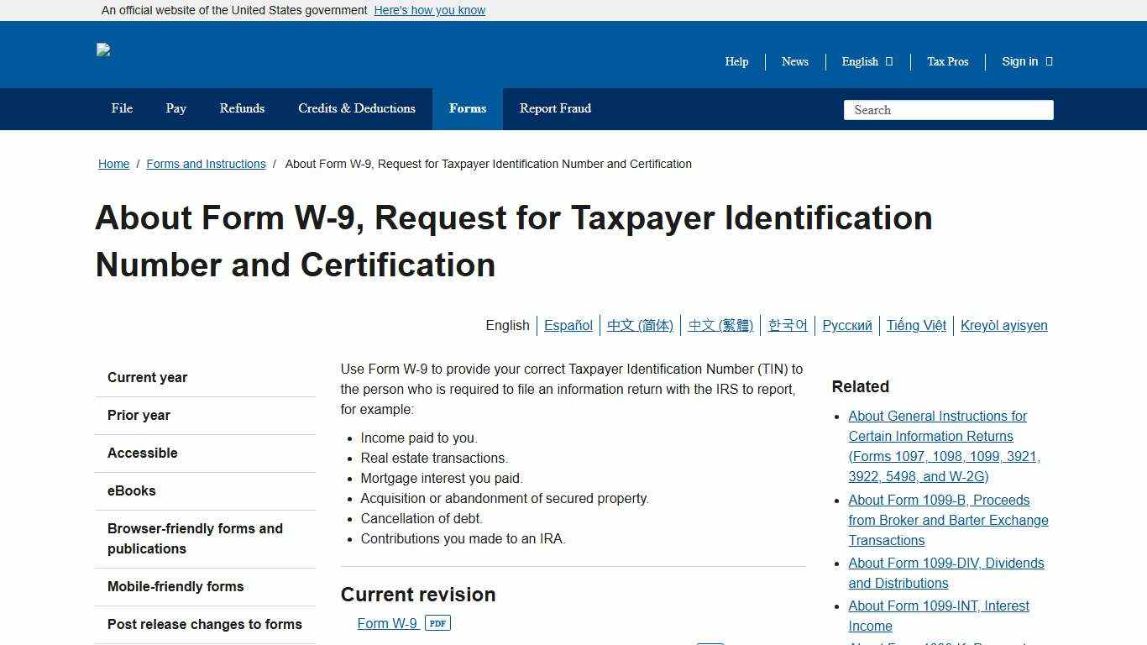Switch language to Español

coord(568,325)
